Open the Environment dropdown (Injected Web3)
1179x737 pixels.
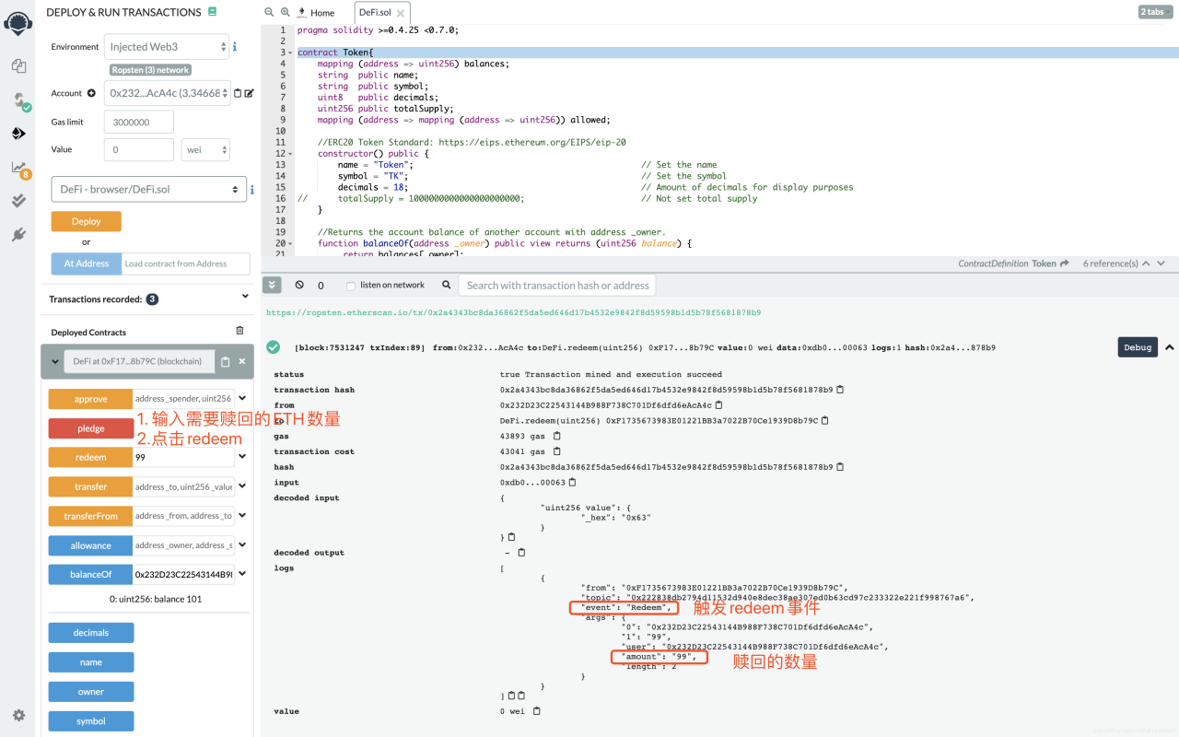pos(167,47)
